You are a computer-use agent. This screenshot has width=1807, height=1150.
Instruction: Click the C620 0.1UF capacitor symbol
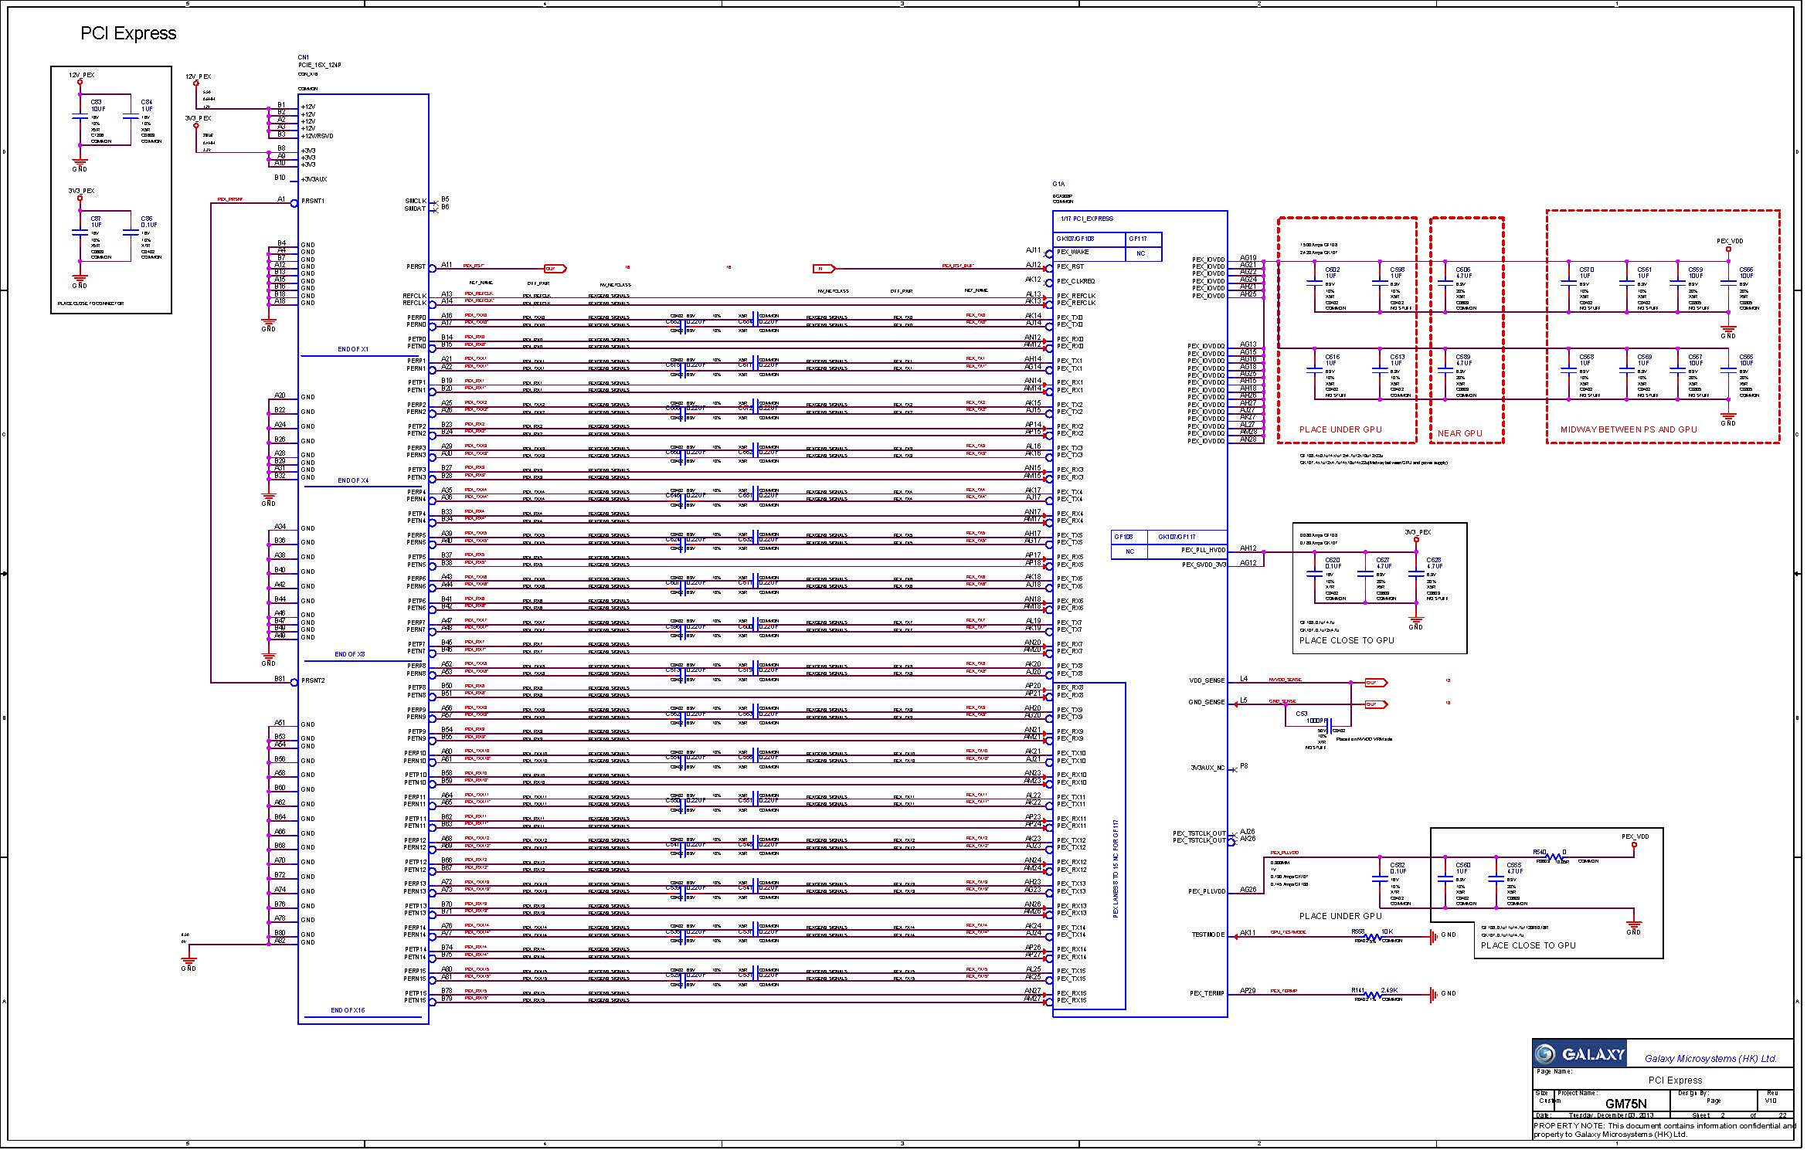[1314, 575]
